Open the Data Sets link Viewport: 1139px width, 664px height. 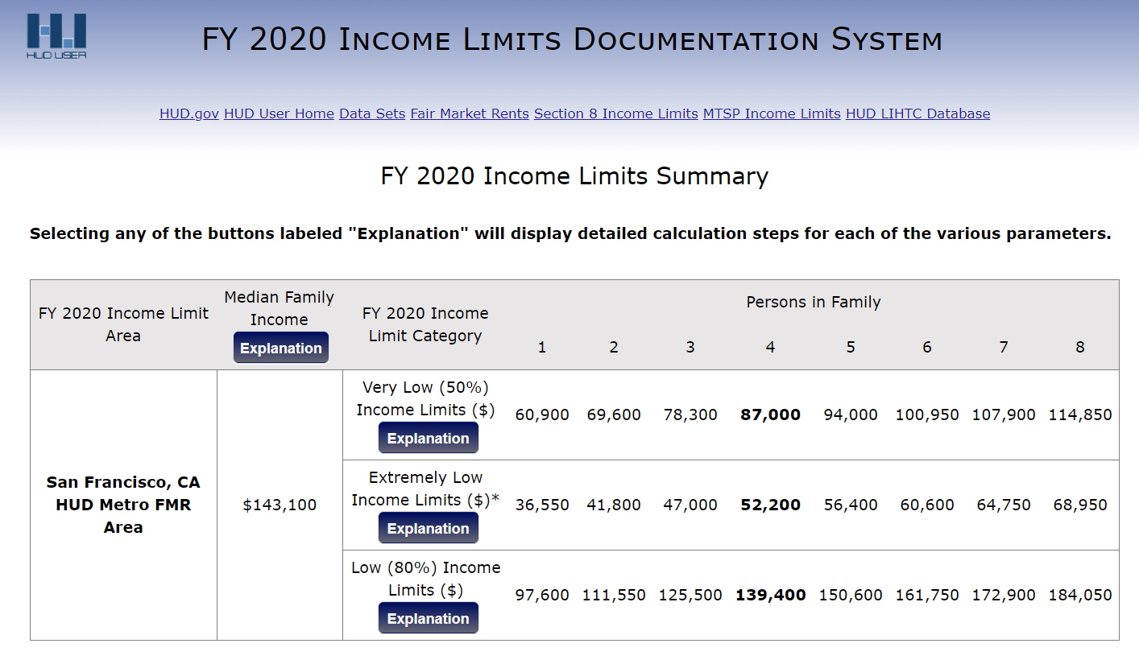point(372,113)
